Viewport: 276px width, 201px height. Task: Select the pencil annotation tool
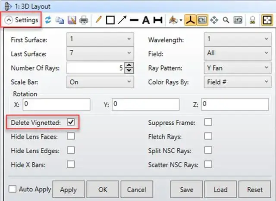pyautogui.click(x=99, y=19)
